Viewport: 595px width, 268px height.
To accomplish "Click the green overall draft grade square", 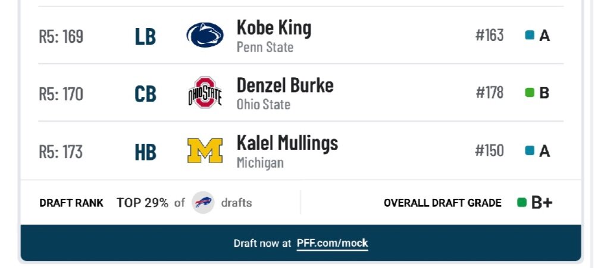I will 522,203.
